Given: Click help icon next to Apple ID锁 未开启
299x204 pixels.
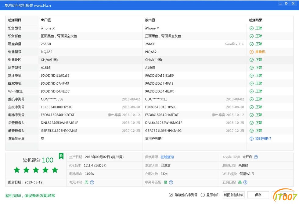Looking at the screenshot, I should [x=256, y=157].
